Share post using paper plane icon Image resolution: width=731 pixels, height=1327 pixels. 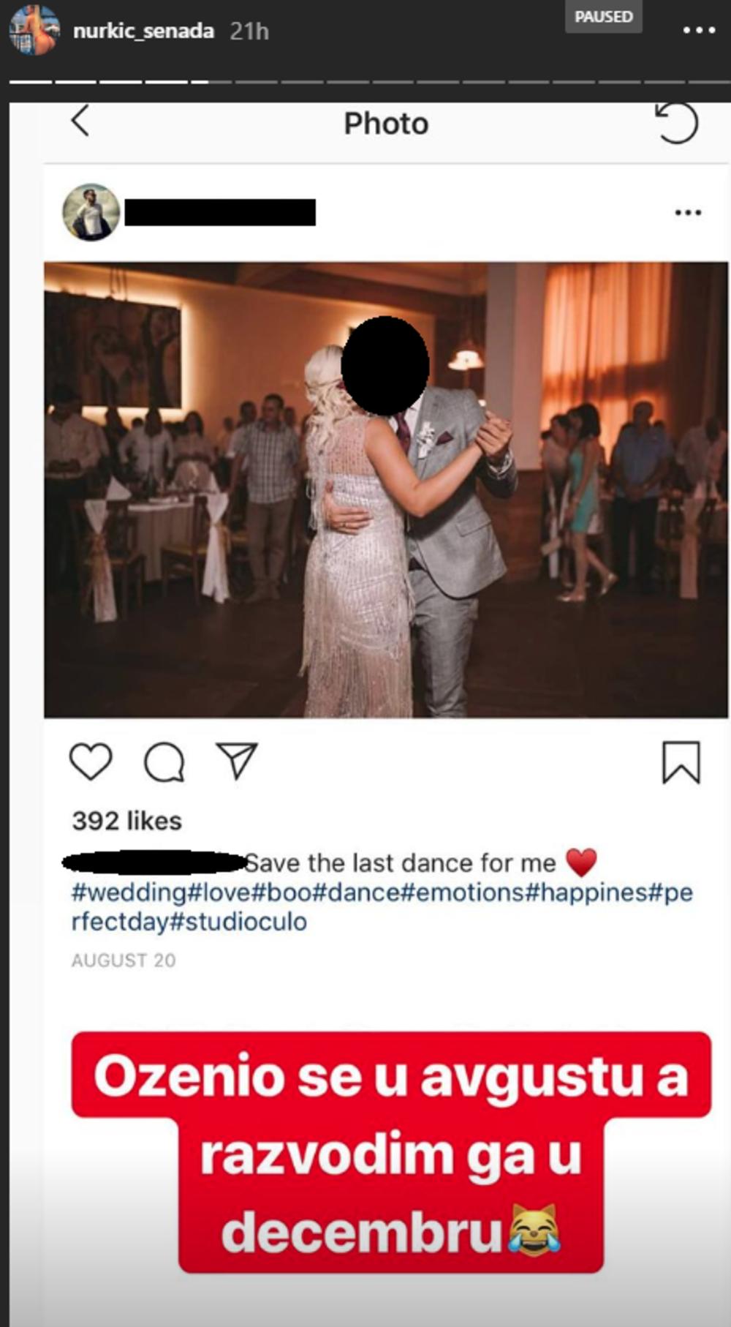(236, 761)
